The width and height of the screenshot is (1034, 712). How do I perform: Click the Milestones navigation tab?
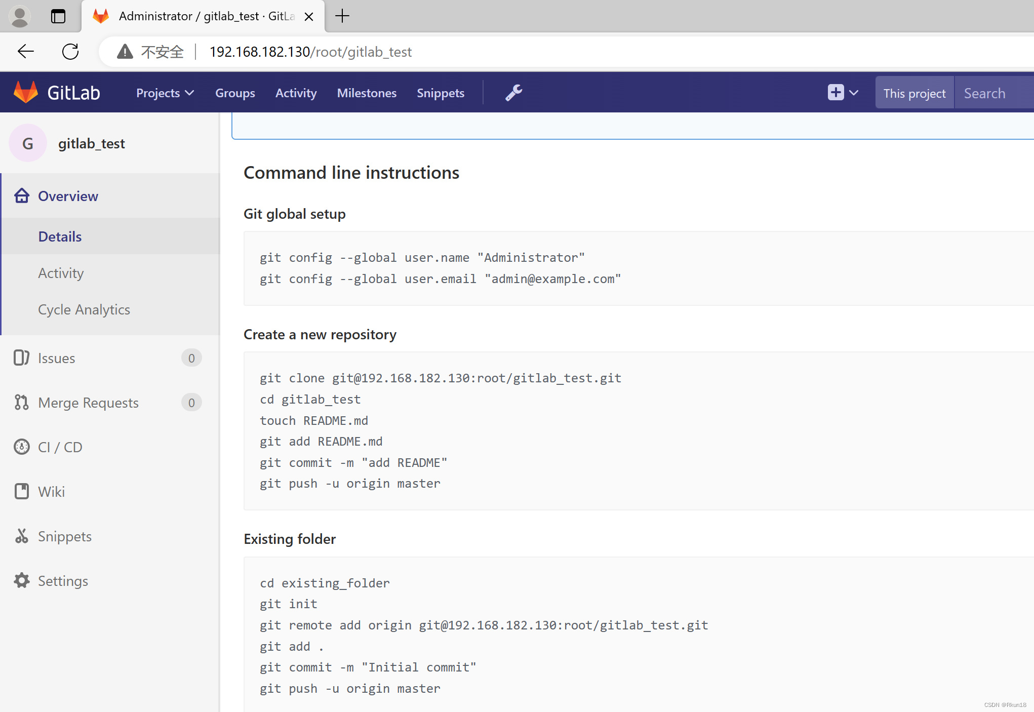tap(367, 94)
